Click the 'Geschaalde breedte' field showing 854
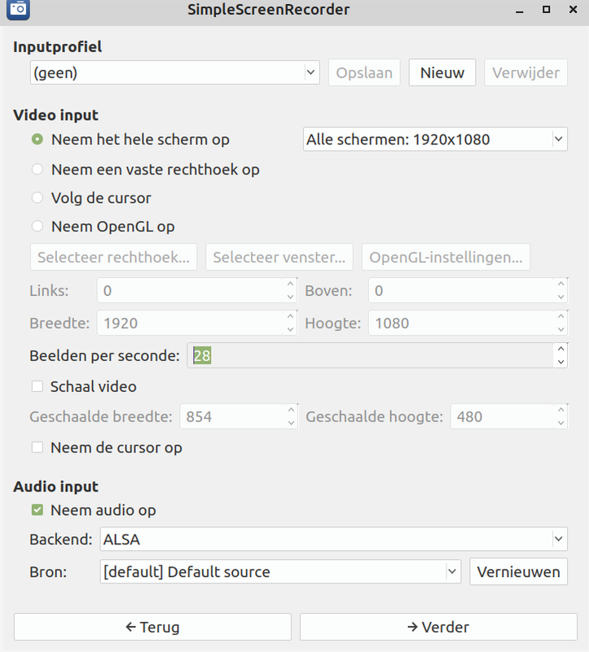 click(x=232, y=416)
